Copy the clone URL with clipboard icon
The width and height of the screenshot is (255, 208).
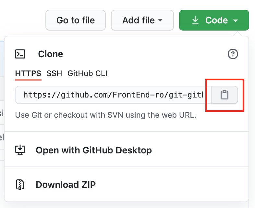pos(225,95)
